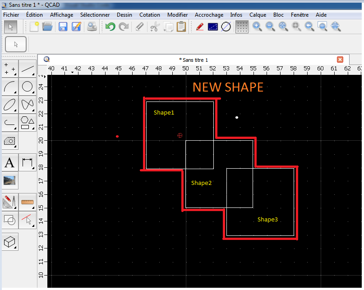The width and height of the screenshot is (364, 290).
Task: Open the Line tools
Action: click(28, 69)
